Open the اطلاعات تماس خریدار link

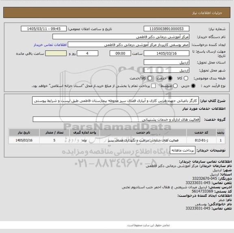(x=50, y=45)
